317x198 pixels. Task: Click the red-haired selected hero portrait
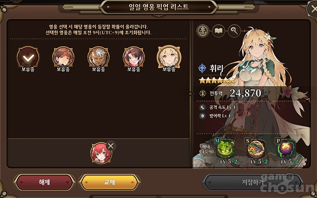pyautogui.click(x=101, y=153)
